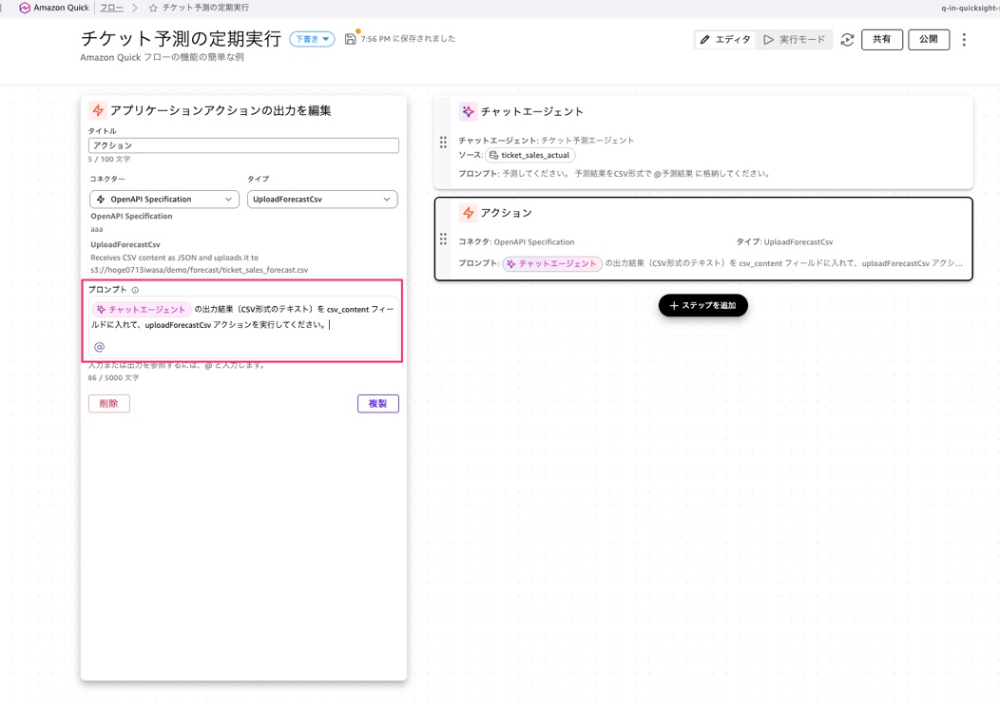Switch to 実行モード
The width and height of the screenshot is (1000, 710).
pyautogui.click(x=795, y=40)
